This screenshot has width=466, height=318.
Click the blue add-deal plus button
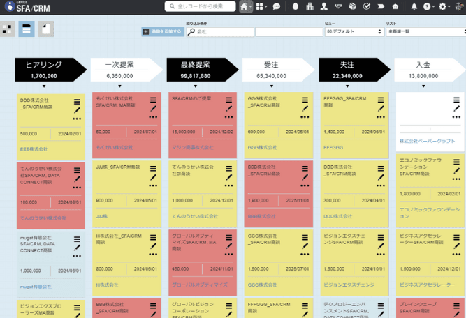pyautogui.click(x=163, y=32)
